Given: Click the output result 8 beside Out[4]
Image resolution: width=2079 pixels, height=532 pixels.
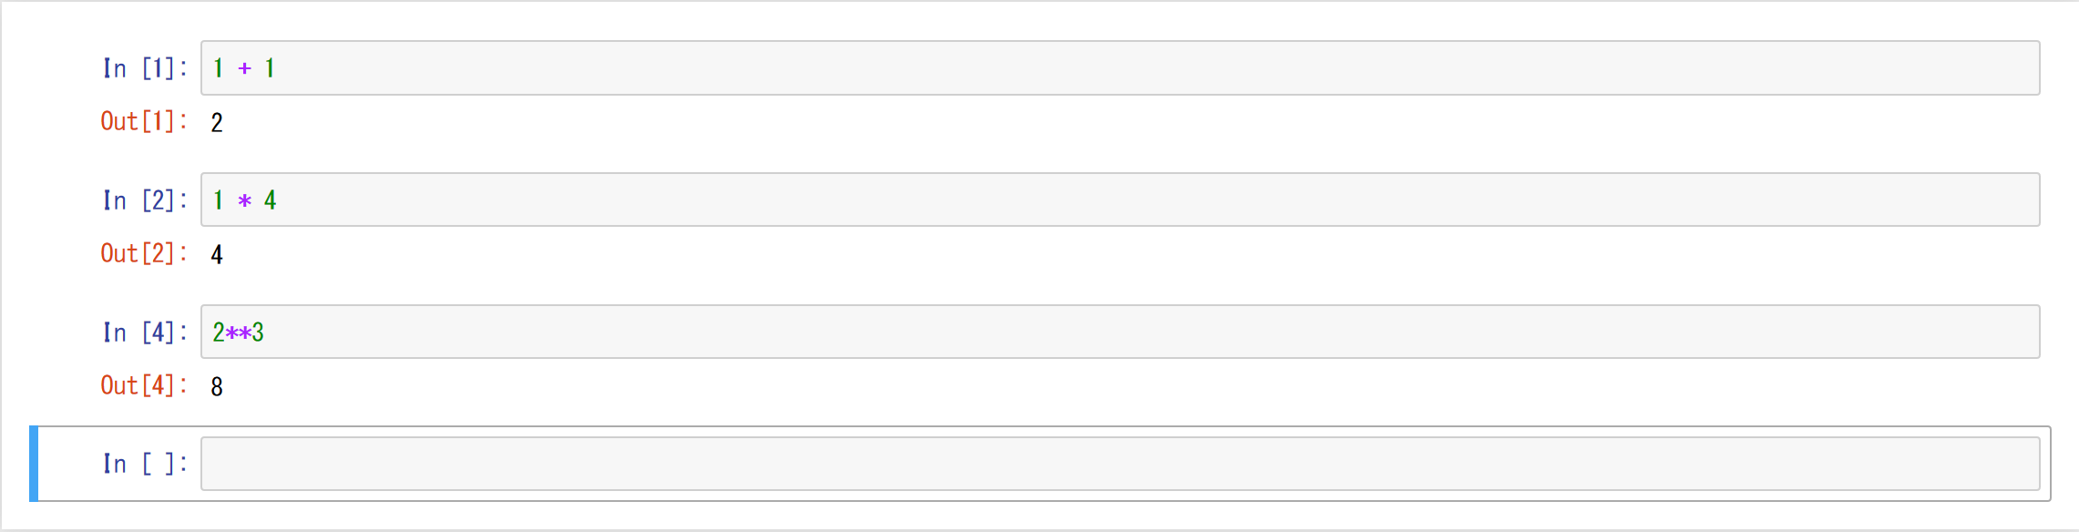Looking at the screenshot, I should (217, 387).
